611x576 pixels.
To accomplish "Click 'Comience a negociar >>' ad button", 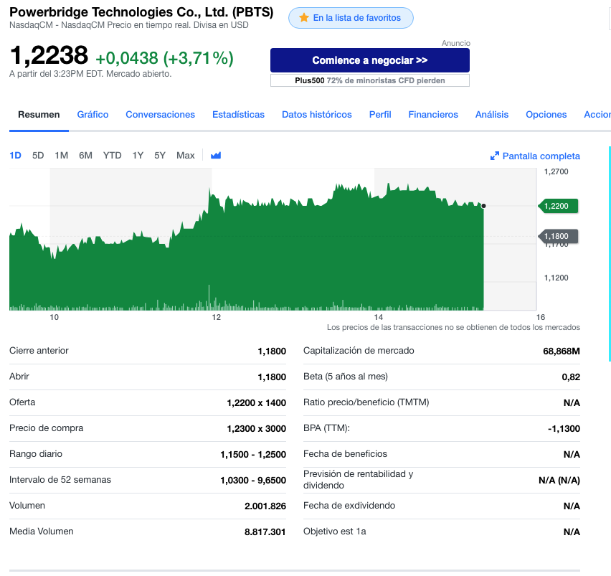I will click(370, 60).
